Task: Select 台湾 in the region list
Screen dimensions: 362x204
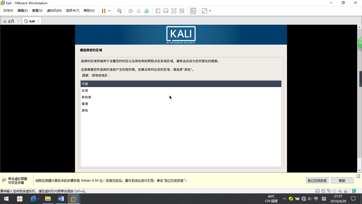Action: (181, 91)
